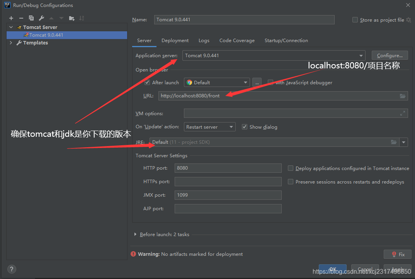The width and height of the screenshot is (415, 279).
Task: Click the Cancel button
Action: (365, 269)
